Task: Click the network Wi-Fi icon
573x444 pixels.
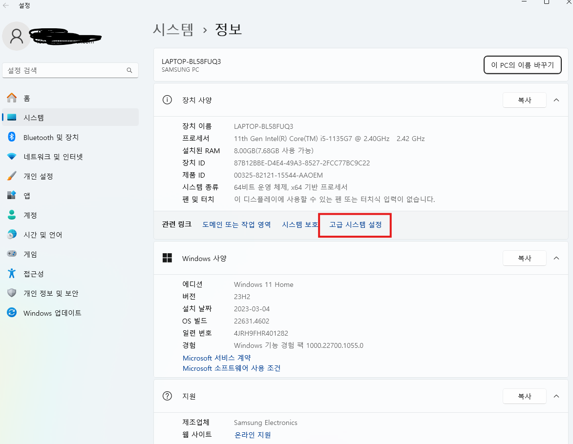Action: (12, 157)
